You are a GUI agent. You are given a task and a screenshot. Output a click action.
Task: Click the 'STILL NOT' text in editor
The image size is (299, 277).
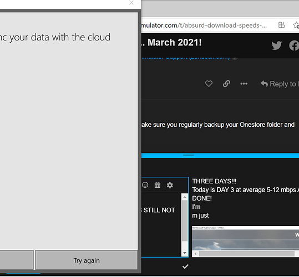tap(159, 210)
